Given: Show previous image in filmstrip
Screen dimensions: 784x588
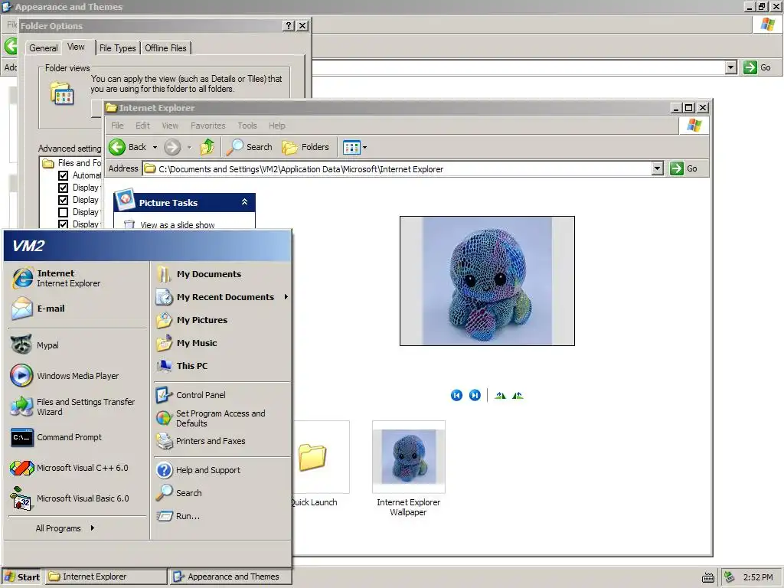Looking at the screenshot, I should (456, 396).
